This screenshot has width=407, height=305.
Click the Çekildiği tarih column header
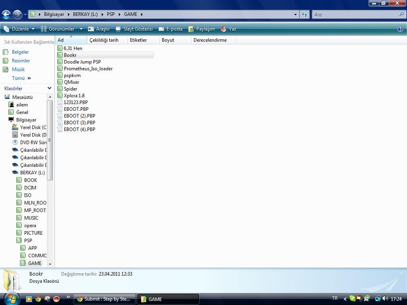click(104, 40)
